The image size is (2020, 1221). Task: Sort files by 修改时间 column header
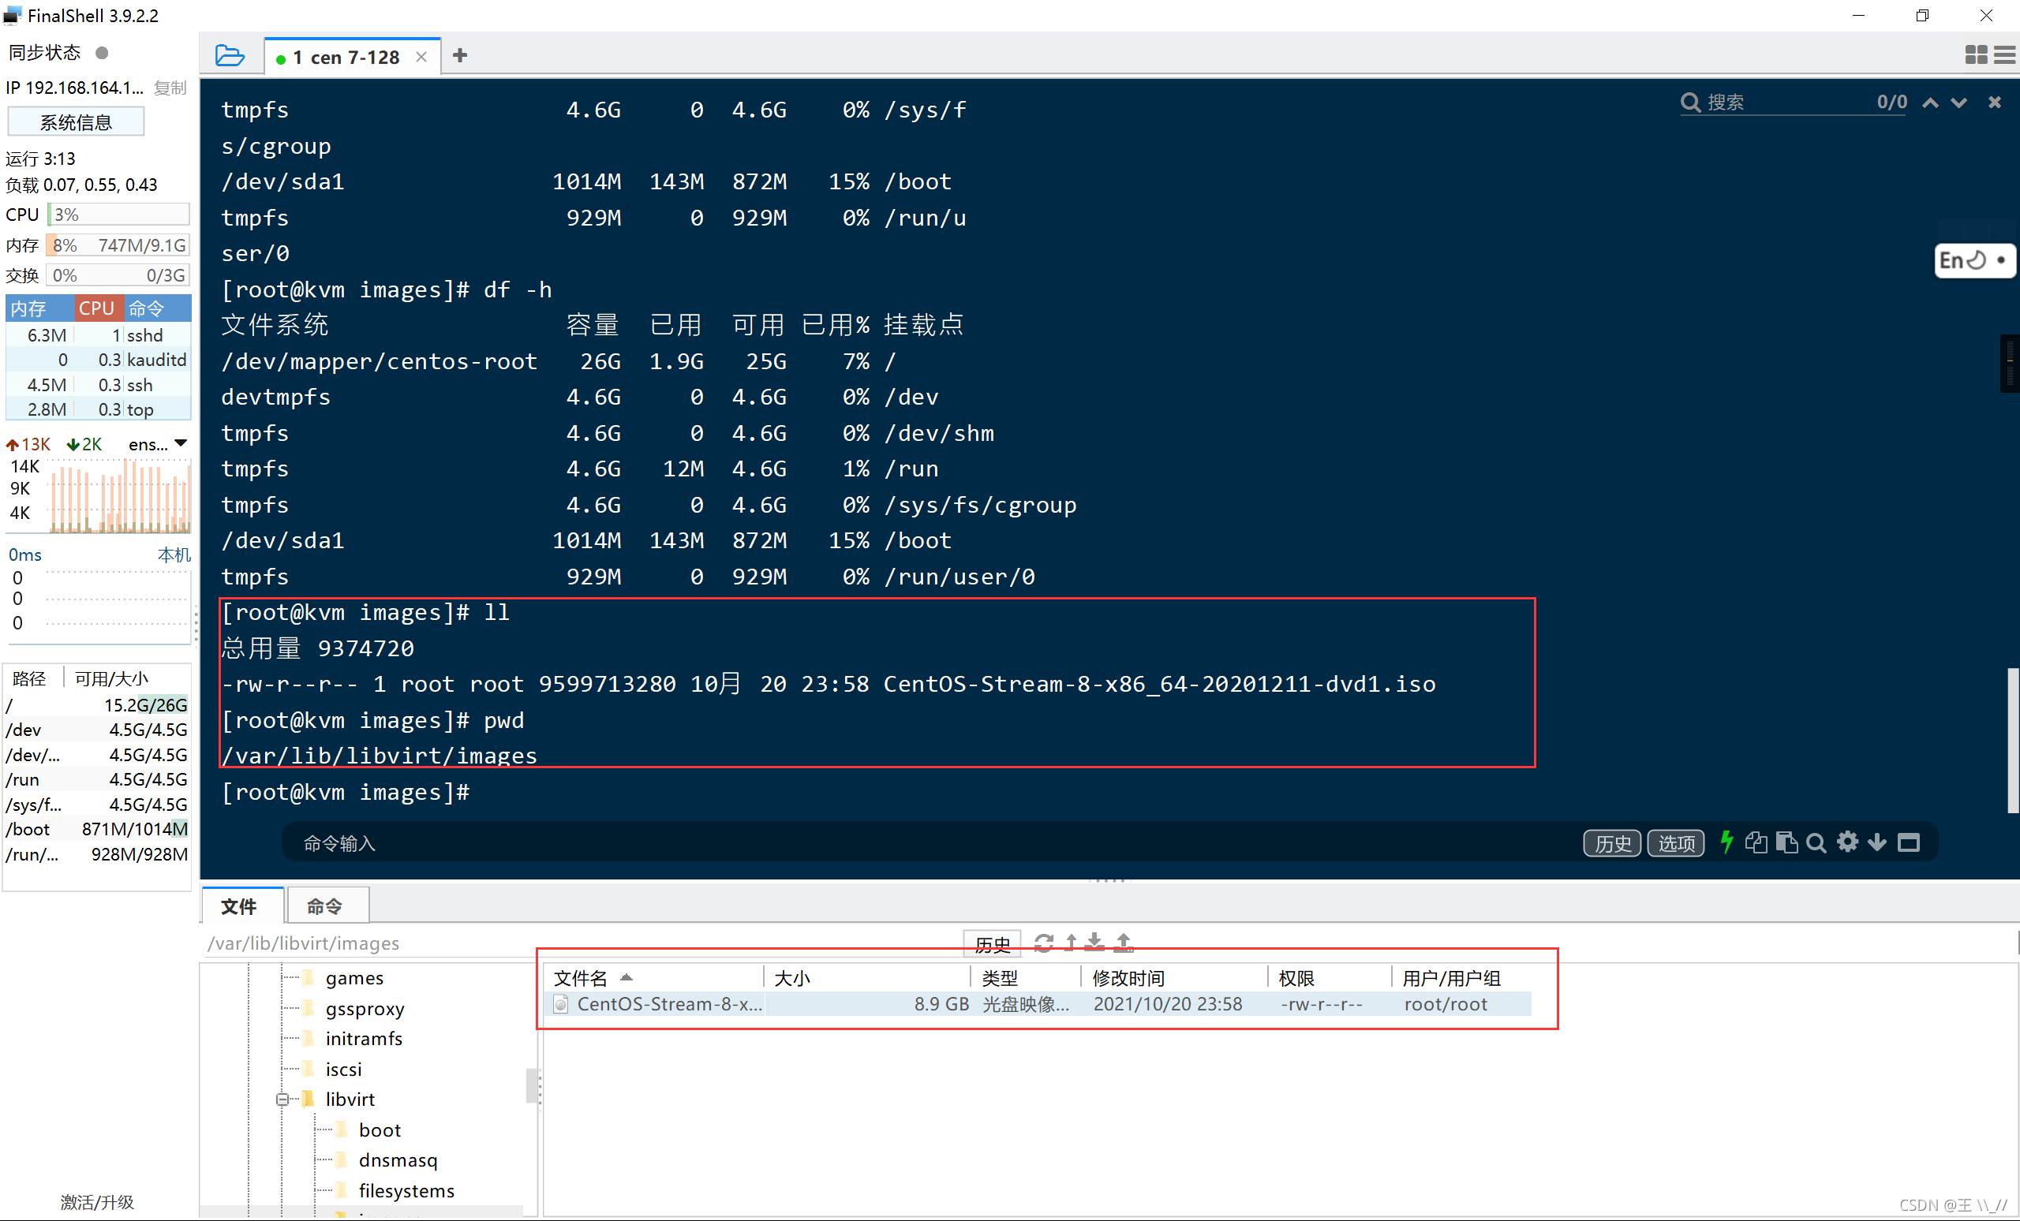click(1174, 977)
